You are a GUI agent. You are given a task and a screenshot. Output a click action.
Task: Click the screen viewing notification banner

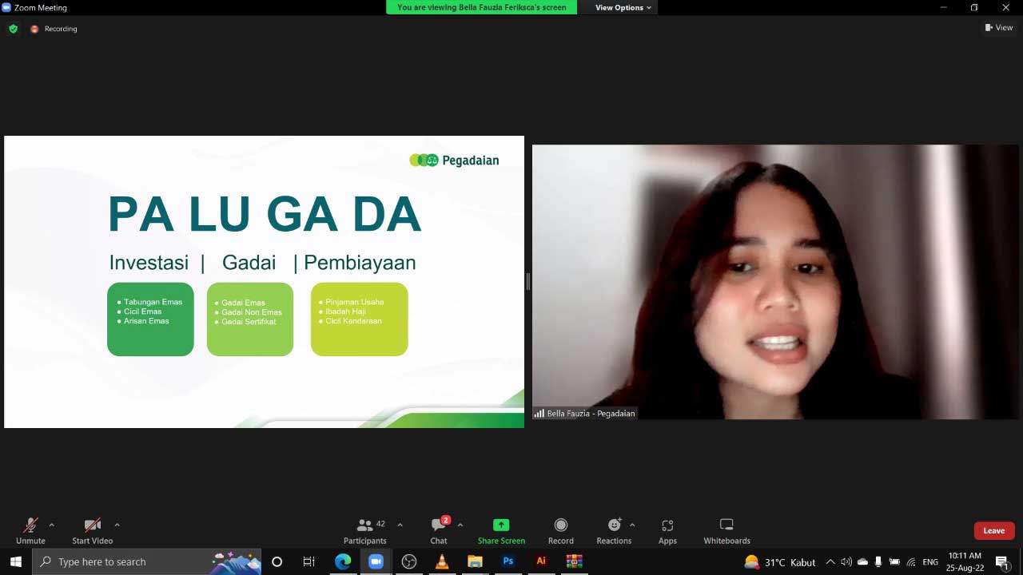point(481,7)
